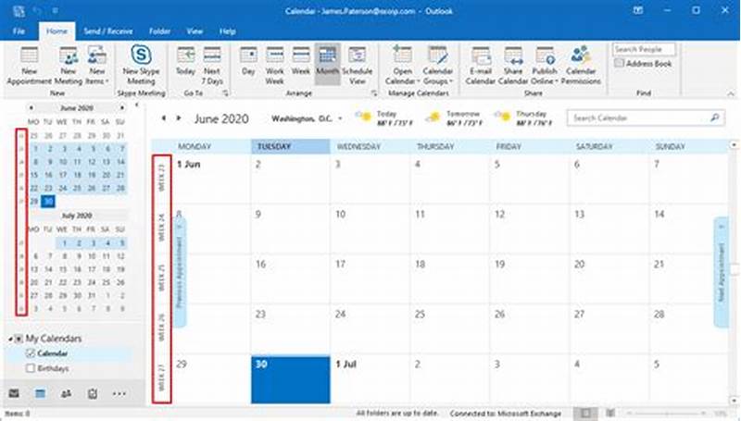Open the Washington, D.C. weather location dropdown

pyautogui.click(x=340, y=118)
